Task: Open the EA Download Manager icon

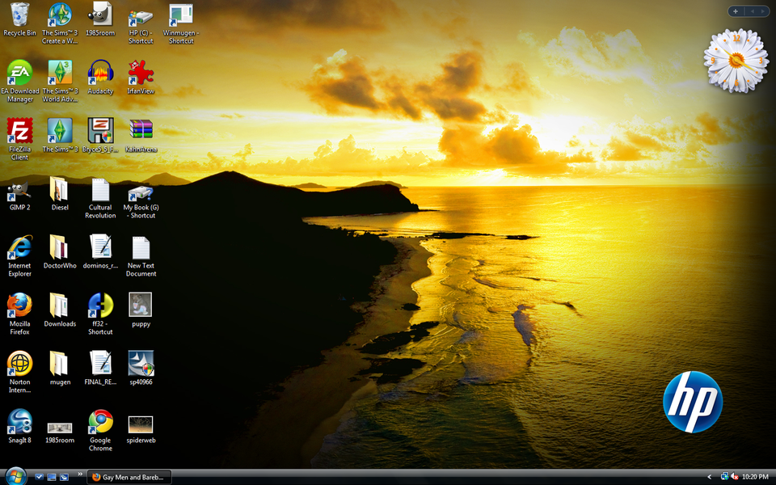Action: [x=19, y=73]
